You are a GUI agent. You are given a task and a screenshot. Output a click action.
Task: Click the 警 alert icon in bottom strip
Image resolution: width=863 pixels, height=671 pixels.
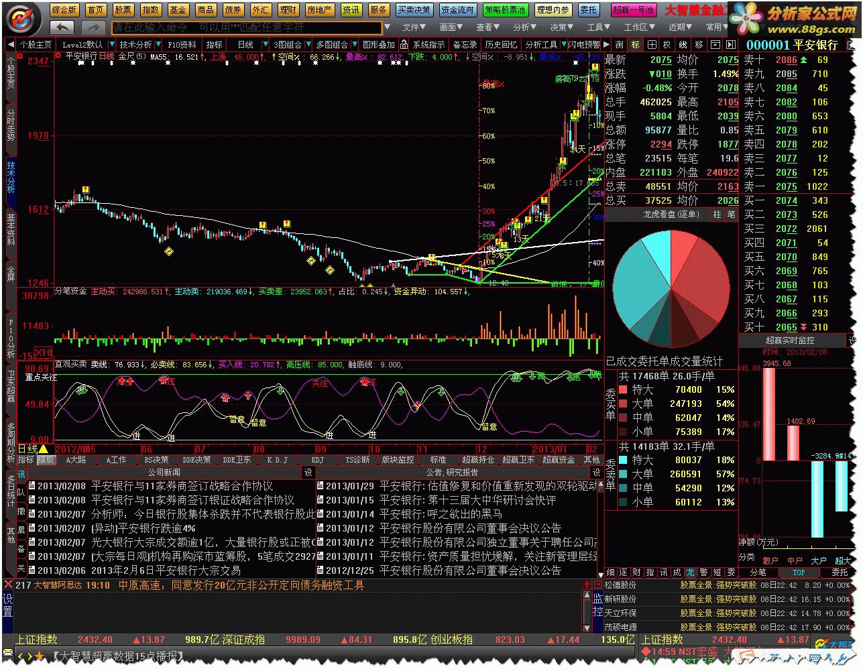pyautogui.click(x=703, y=572)
